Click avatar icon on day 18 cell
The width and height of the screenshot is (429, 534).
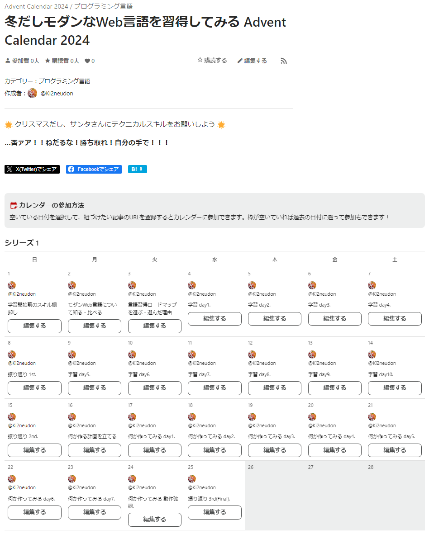(192, 416)
